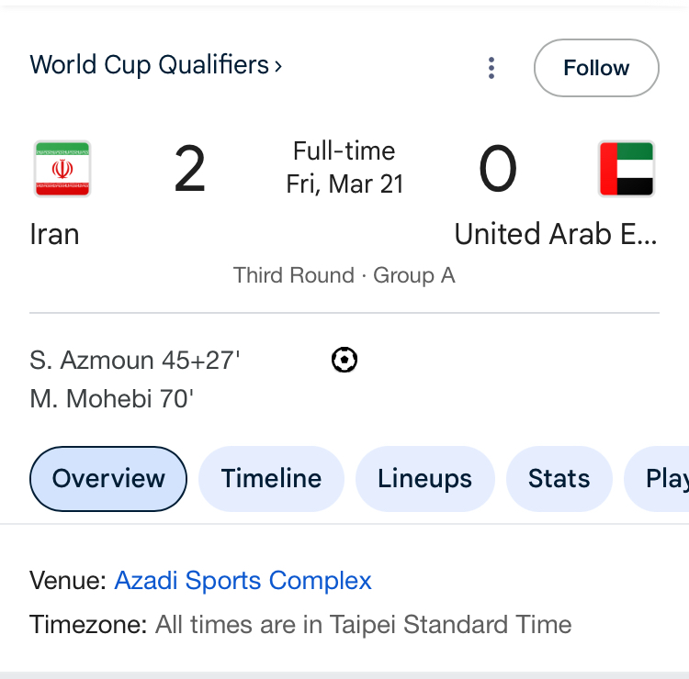Expand the chevron beside World Cup Qualifiers

coord(278,66)
